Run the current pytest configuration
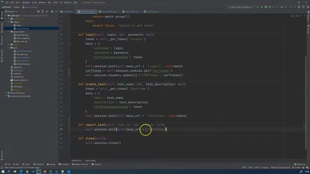The width and height of the screenshot is (310, 174). [258, 7]
